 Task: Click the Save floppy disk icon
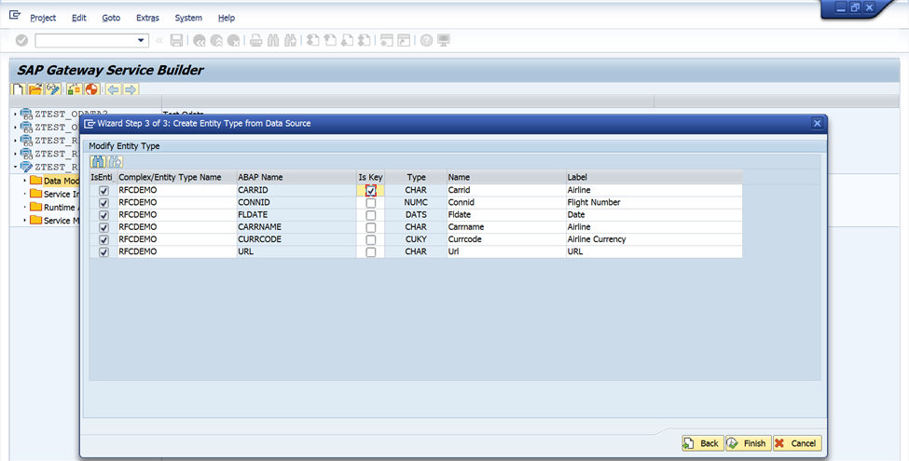pyautogui.click(x=177, y=41)
